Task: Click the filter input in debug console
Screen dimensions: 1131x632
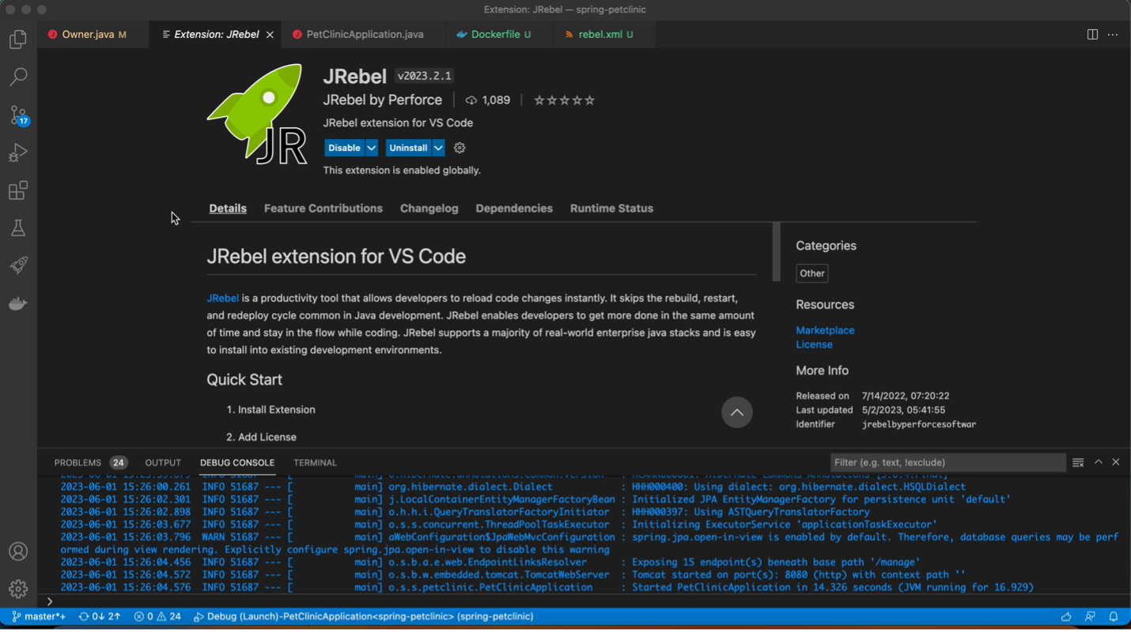Action: [948, 462]
